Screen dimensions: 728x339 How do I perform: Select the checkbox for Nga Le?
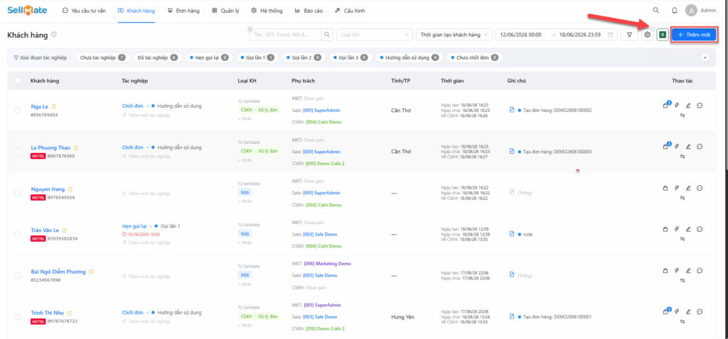point(18,110)
